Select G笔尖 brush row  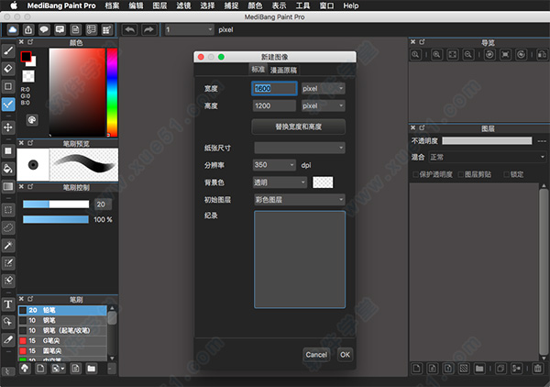[x=62, y=340]
